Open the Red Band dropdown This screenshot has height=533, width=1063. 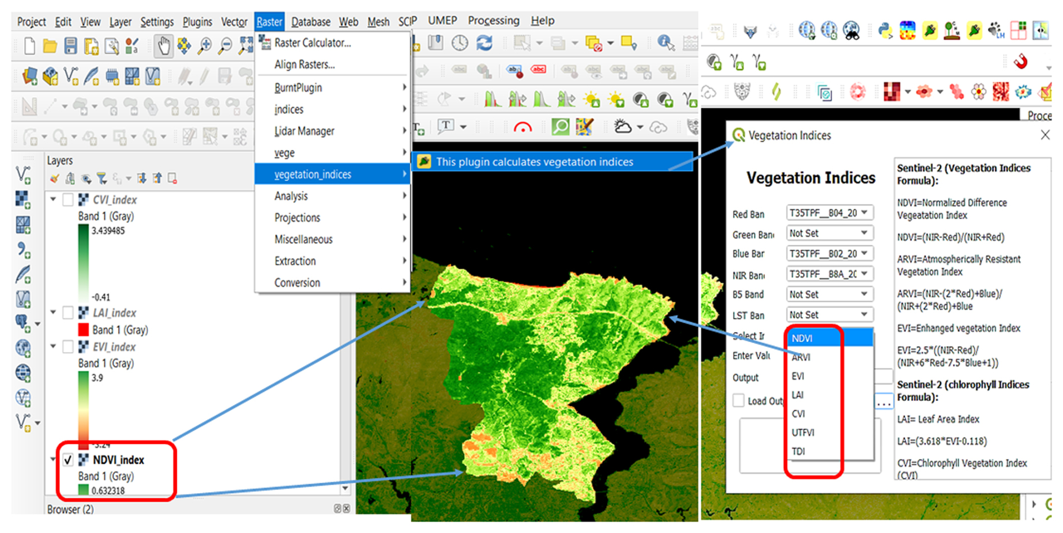[x=829, y=213]
